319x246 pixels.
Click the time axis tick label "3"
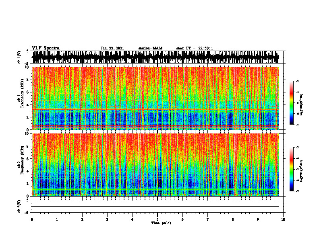[x=107, y=219]
